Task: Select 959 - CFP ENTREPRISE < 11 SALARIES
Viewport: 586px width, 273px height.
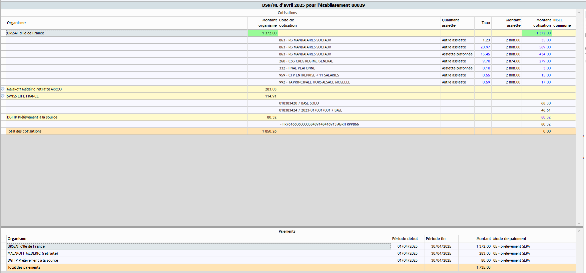Action: click(309, 75)
